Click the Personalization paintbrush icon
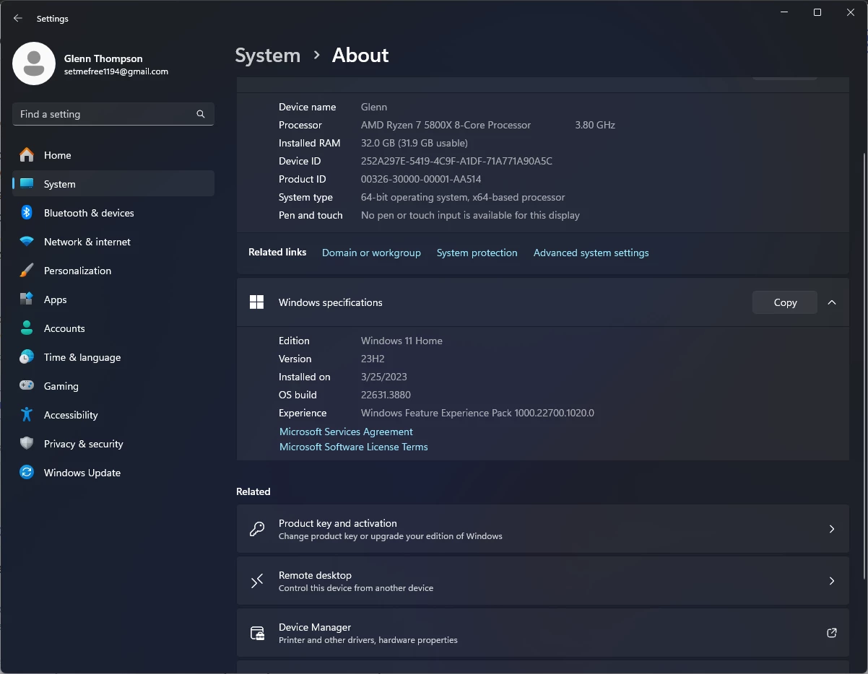This screenshot has width=868, height=674. (x=27, y=271)
